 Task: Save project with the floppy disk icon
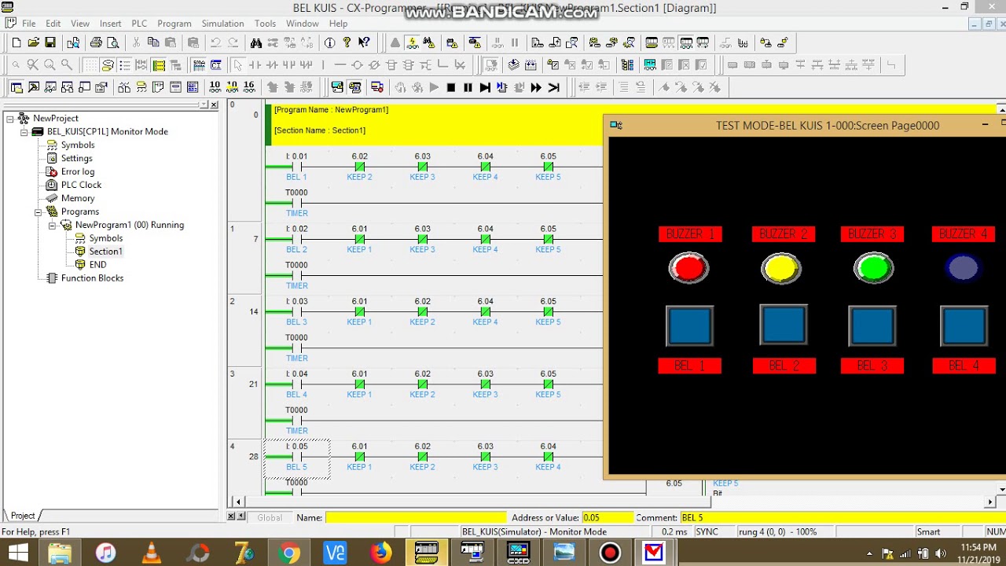[50, 42]
